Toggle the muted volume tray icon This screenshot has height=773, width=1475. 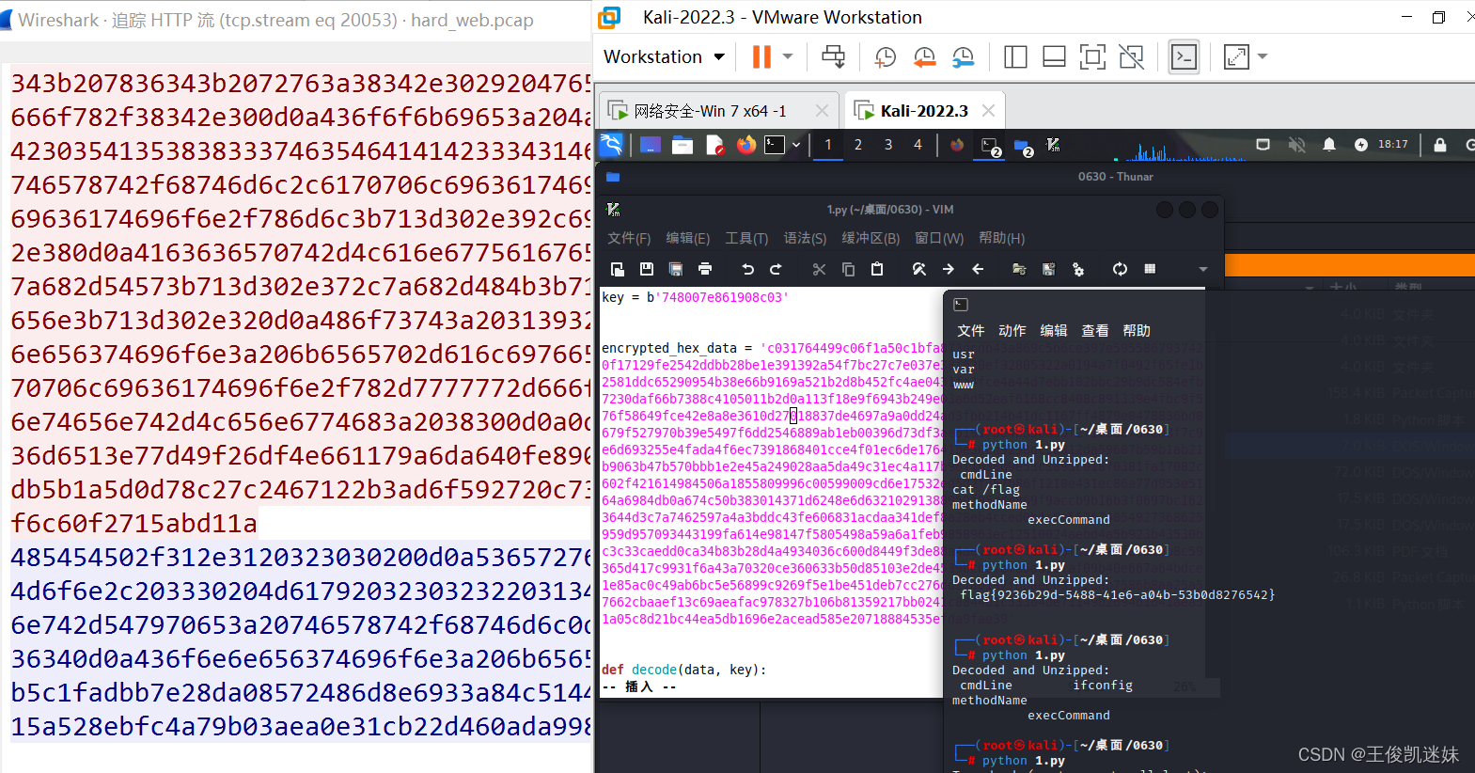pyautogui.click(x=1296, y=145)
